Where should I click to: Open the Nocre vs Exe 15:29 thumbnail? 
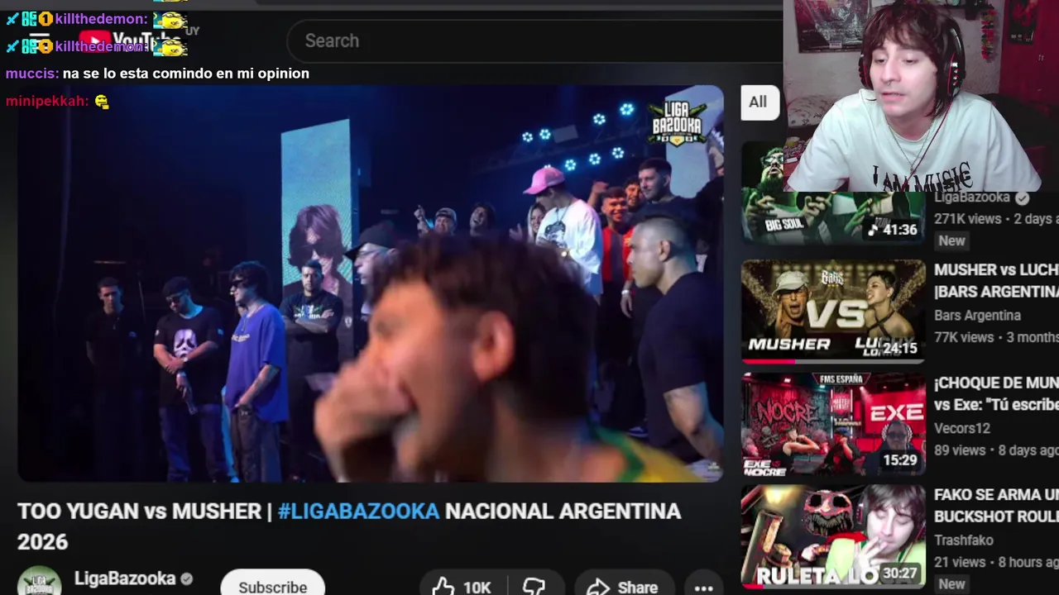(833, 425)
